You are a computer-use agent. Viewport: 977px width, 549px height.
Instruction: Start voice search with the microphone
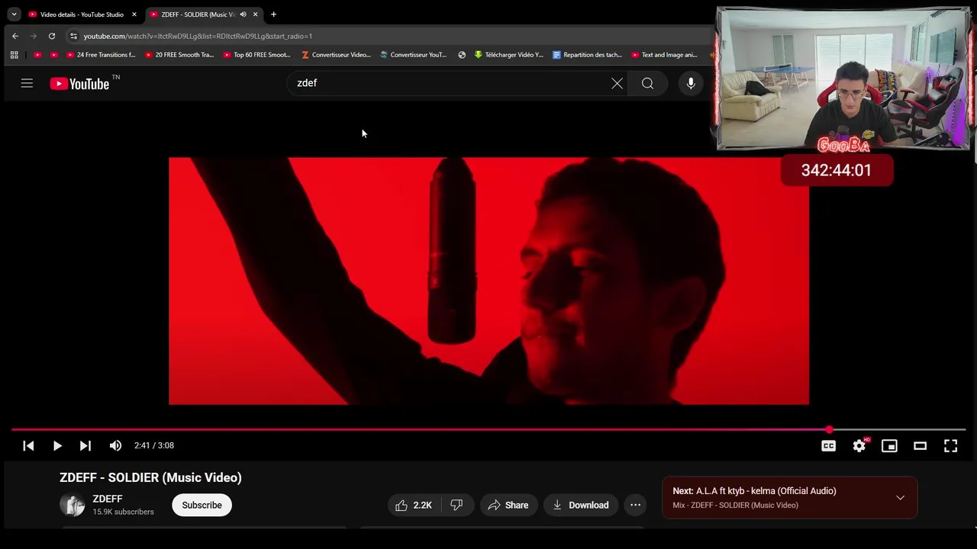pos(691,83)
